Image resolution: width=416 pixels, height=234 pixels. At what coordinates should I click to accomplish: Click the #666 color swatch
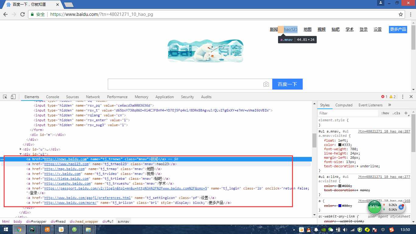(x=340, y=186)
